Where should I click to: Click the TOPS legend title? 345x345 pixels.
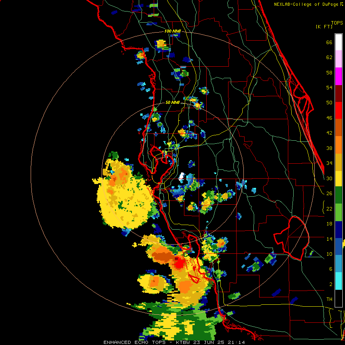pos(337,23)
